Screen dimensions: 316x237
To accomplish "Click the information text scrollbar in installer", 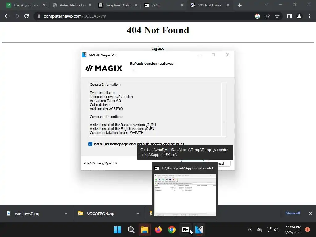I will [x=224, y=105].
